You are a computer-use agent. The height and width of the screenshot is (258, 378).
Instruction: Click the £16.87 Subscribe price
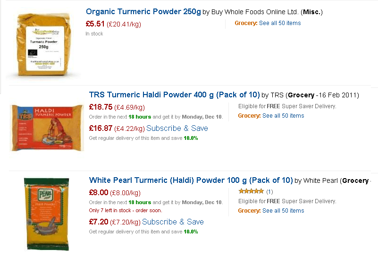[101, 128]
